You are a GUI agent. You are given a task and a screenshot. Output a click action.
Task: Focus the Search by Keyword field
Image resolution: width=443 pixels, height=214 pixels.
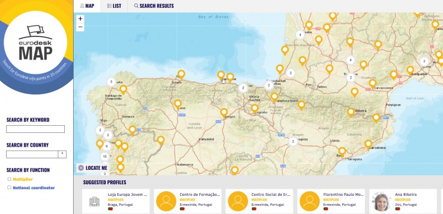click(x=35, y=129)
